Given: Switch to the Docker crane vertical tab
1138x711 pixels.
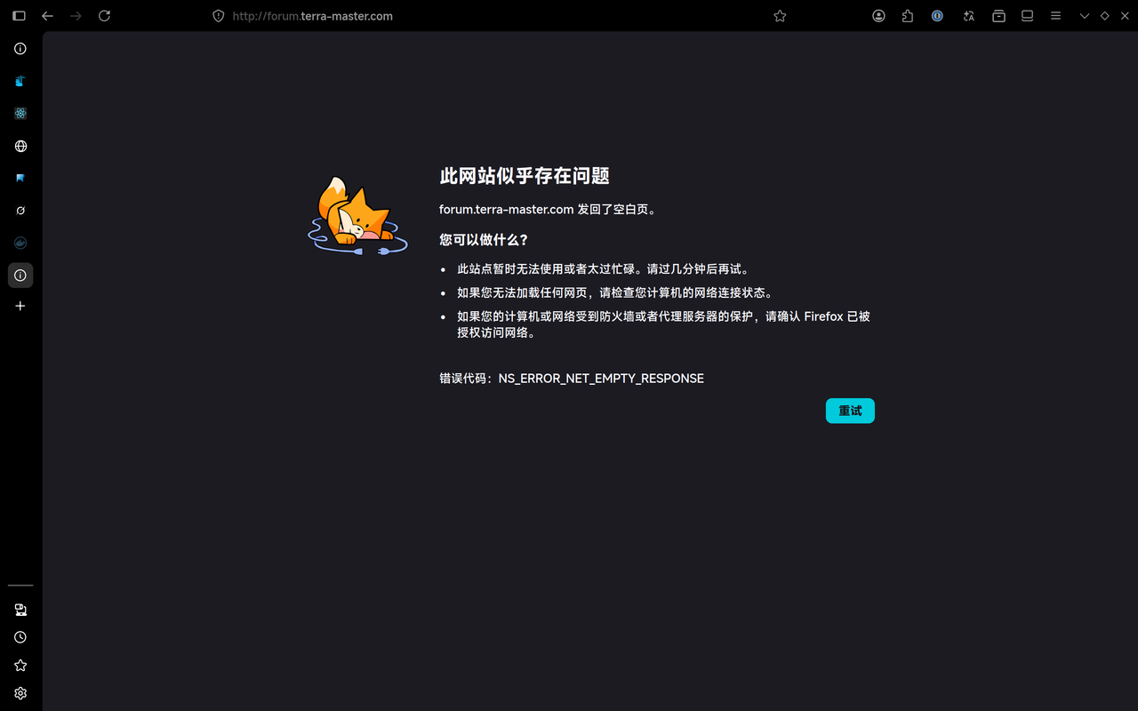Looking at the screenshot, I should (x=20, y=81).
